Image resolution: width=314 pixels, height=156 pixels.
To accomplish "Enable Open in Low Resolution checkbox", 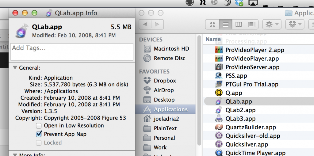I will pos(39,126).
